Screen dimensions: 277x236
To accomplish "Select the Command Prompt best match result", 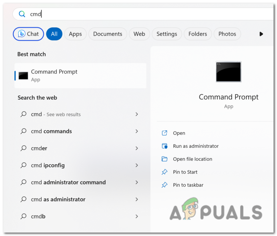I will pos(80,76).
